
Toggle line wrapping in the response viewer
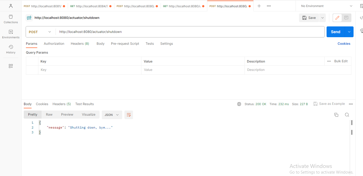point(128,115)
